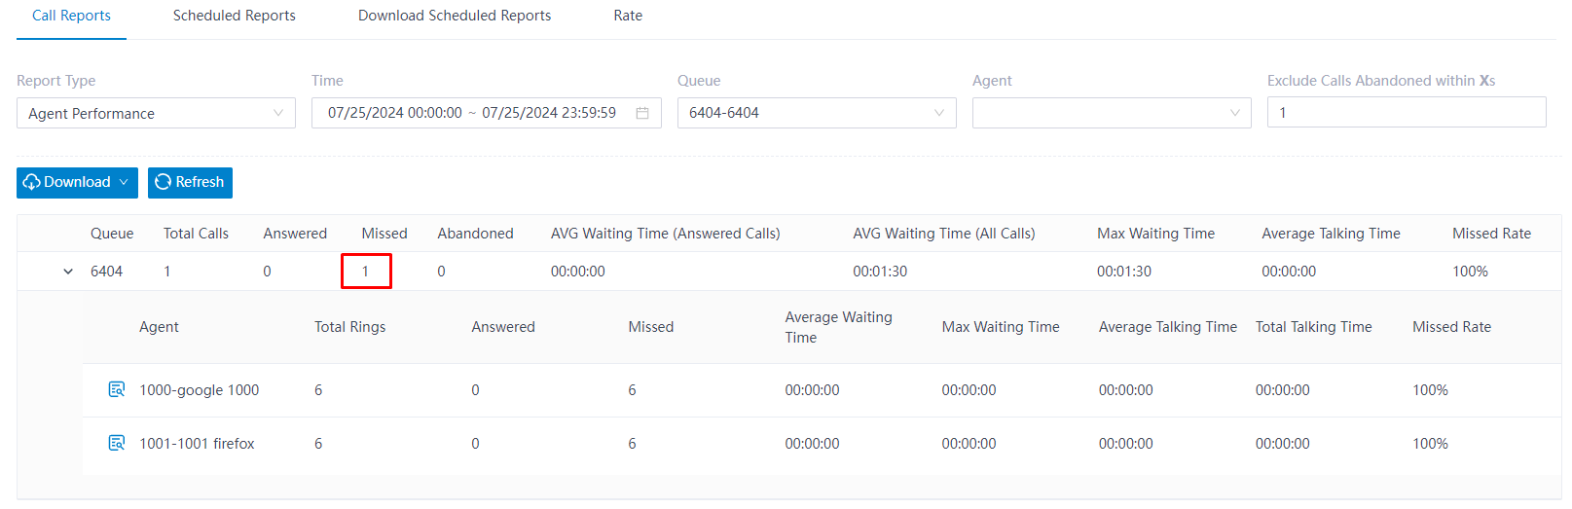Open the empty Agent dropdown
This screenshot has height=509, width=1572.
coord(1112,113)
